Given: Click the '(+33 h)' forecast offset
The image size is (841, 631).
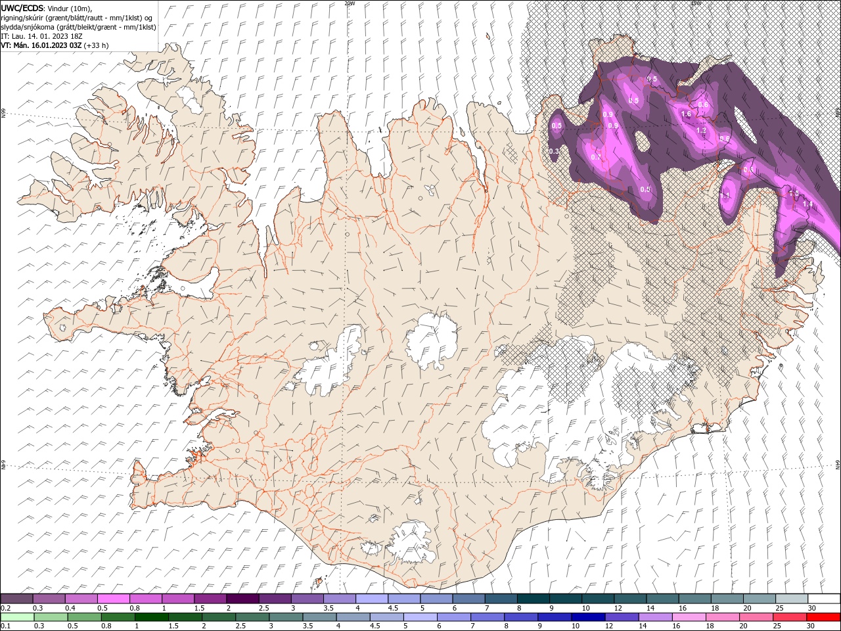Looking at the screenshot, I should [97, 45].
